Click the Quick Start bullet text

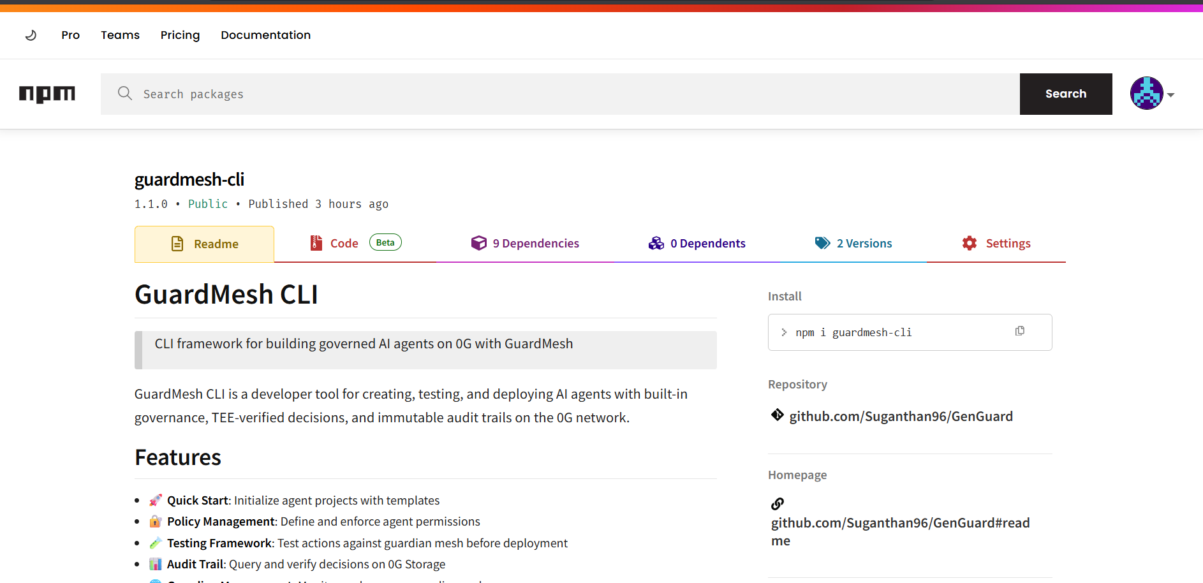304,501
